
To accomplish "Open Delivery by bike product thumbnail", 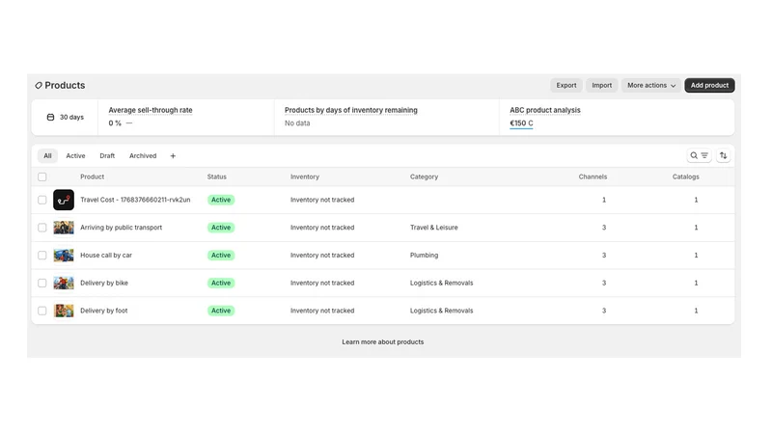I will (64, 283).
